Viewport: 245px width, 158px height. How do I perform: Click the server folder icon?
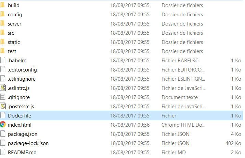click(x=3, y=23)
